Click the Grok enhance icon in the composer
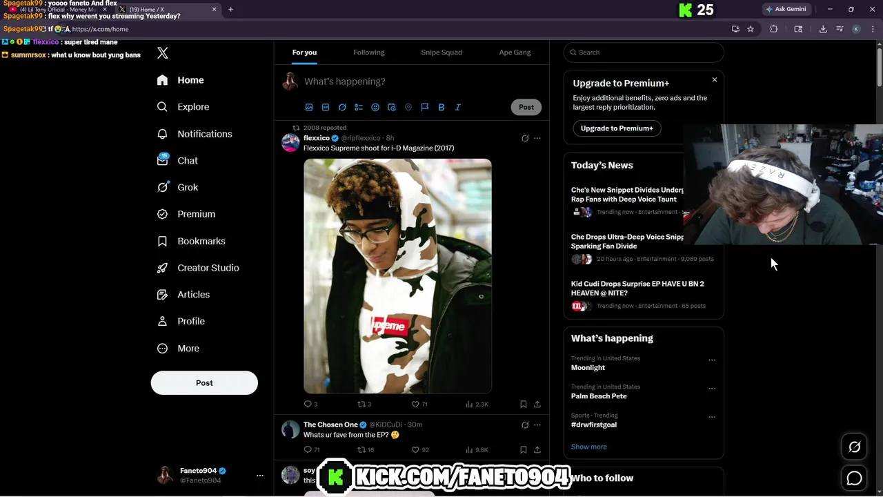The image size is (883, 497). [342, 107]
